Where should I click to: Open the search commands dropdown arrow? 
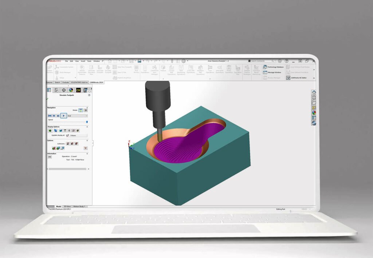(x=275, y=61)
